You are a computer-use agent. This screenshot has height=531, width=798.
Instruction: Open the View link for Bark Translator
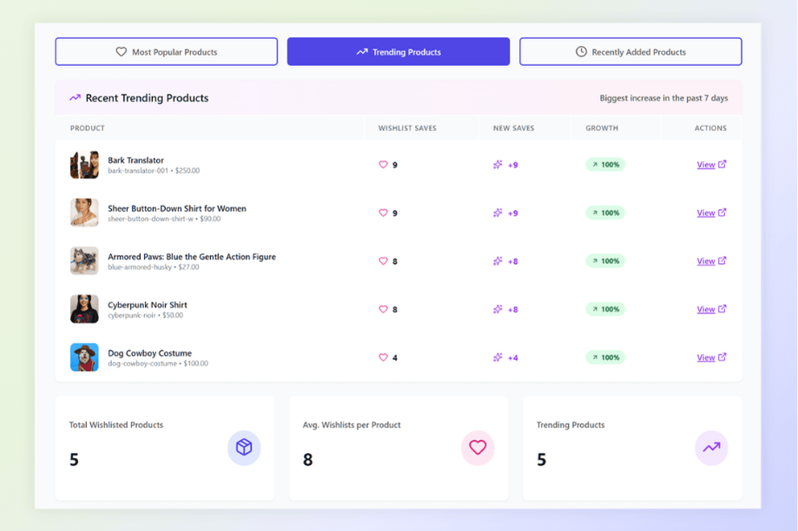707,164
